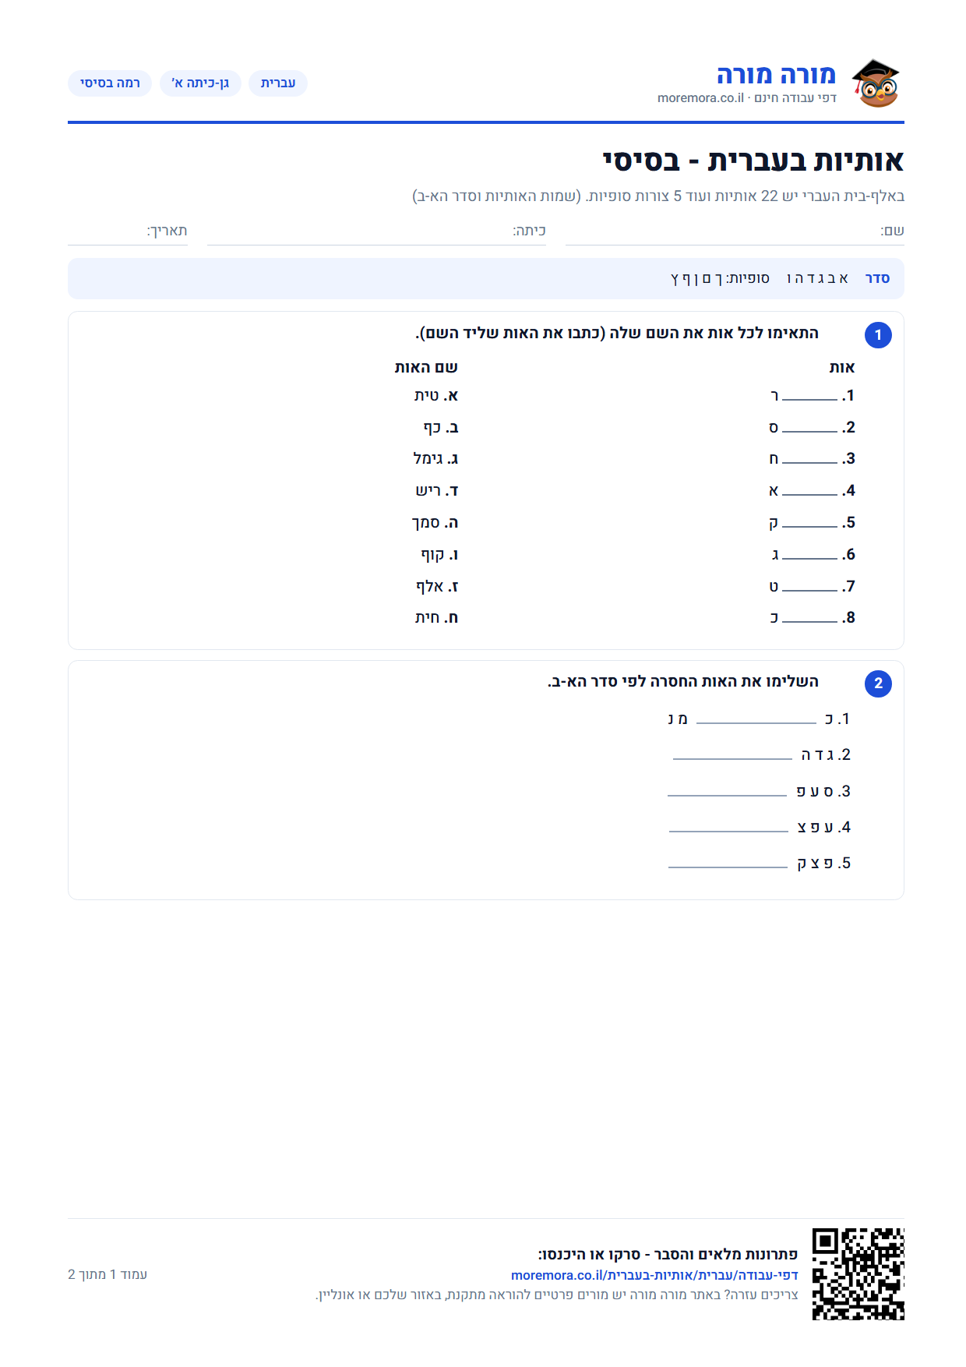Click the letter name "ו. קוף"
Image resolution: width=966 pixels, height=1367 pixels.
(439, 555)
